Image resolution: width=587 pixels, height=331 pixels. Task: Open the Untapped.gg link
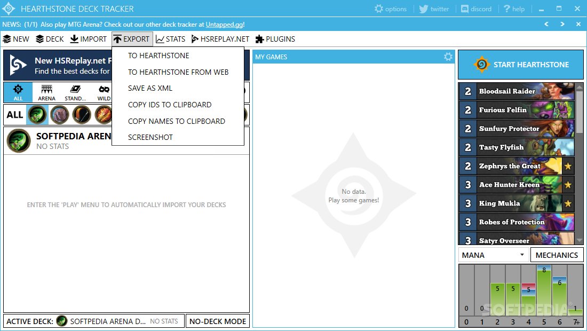point(224,25)
